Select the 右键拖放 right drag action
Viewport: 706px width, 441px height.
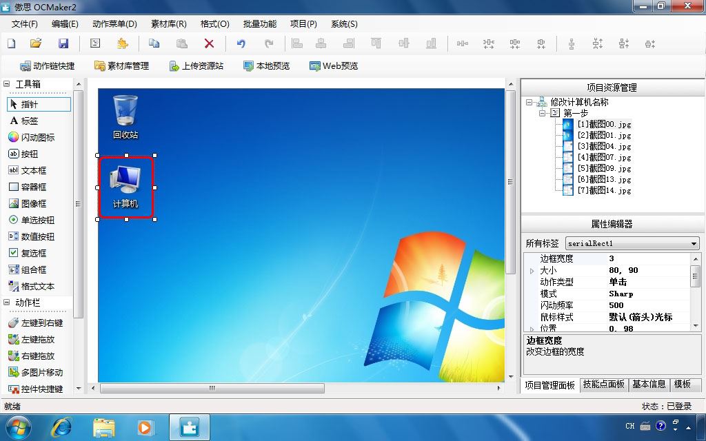(x=32, y=356)
